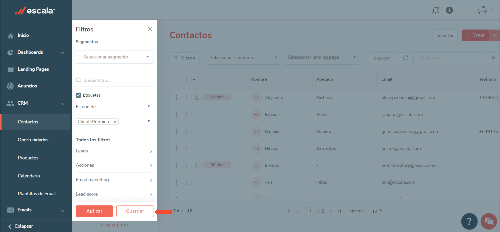Click calendar icon beside 21 abr.
The width and height of the screenshot is (500, 232).
pyautogui.click(x=198, y=97)
